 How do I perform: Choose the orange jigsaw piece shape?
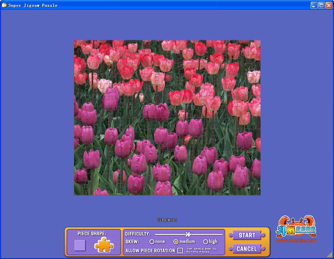tap(104, 245)
